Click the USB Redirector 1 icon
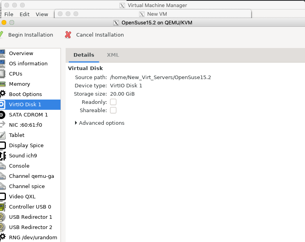This screenshot has height=242, width=305. pos(2,217)
